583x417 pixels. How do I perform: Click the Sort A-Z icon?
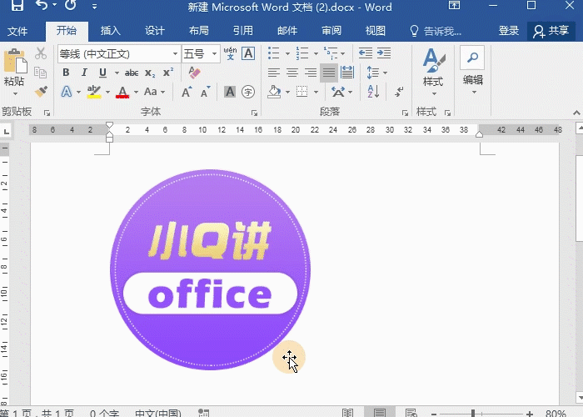373,92
